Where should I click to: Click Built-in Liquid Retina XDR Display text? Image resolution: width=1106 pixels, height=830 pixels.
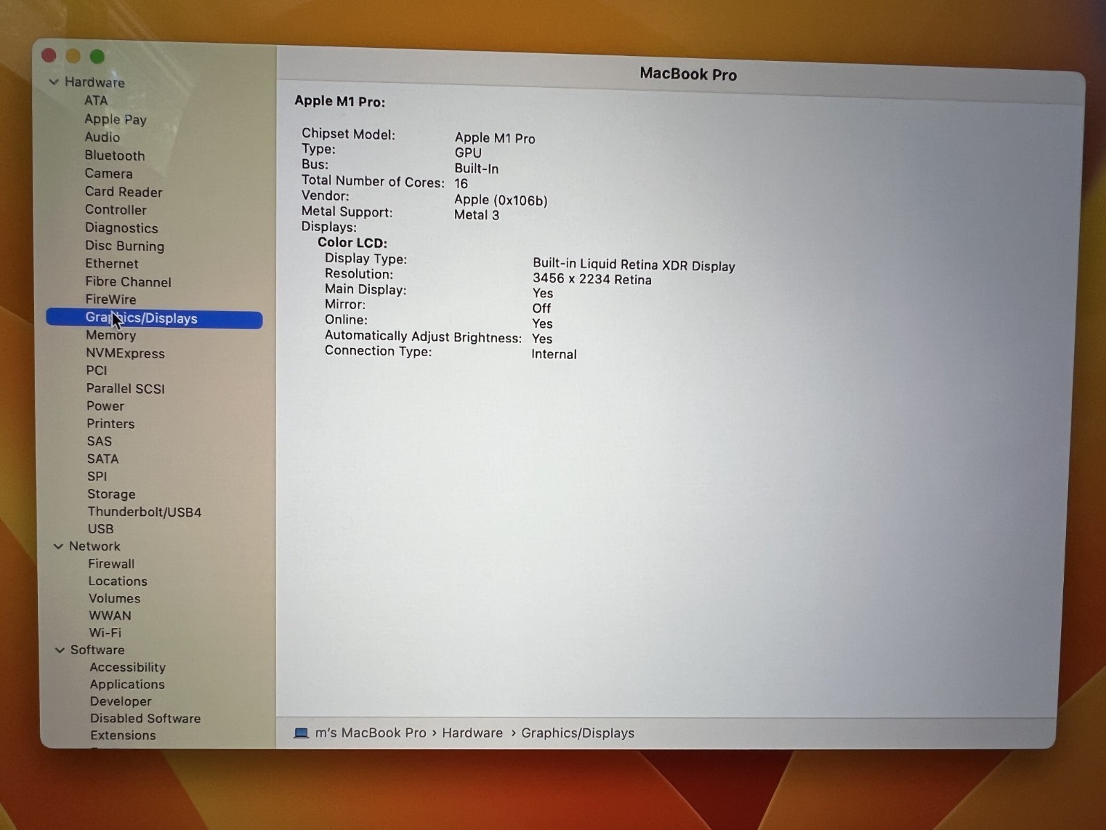(634, 265)
